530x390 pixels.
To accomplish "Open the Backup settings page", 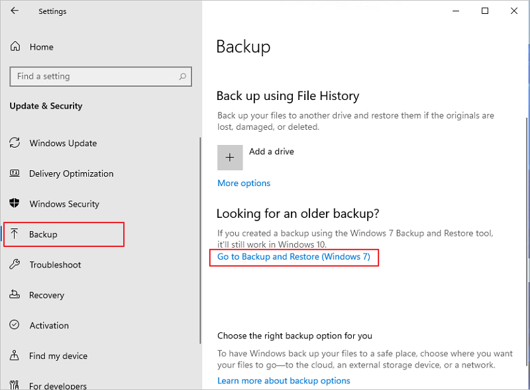I will click(44, 234).
